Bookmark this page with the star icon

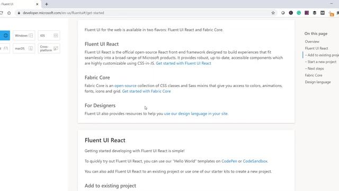coord(273,13)
